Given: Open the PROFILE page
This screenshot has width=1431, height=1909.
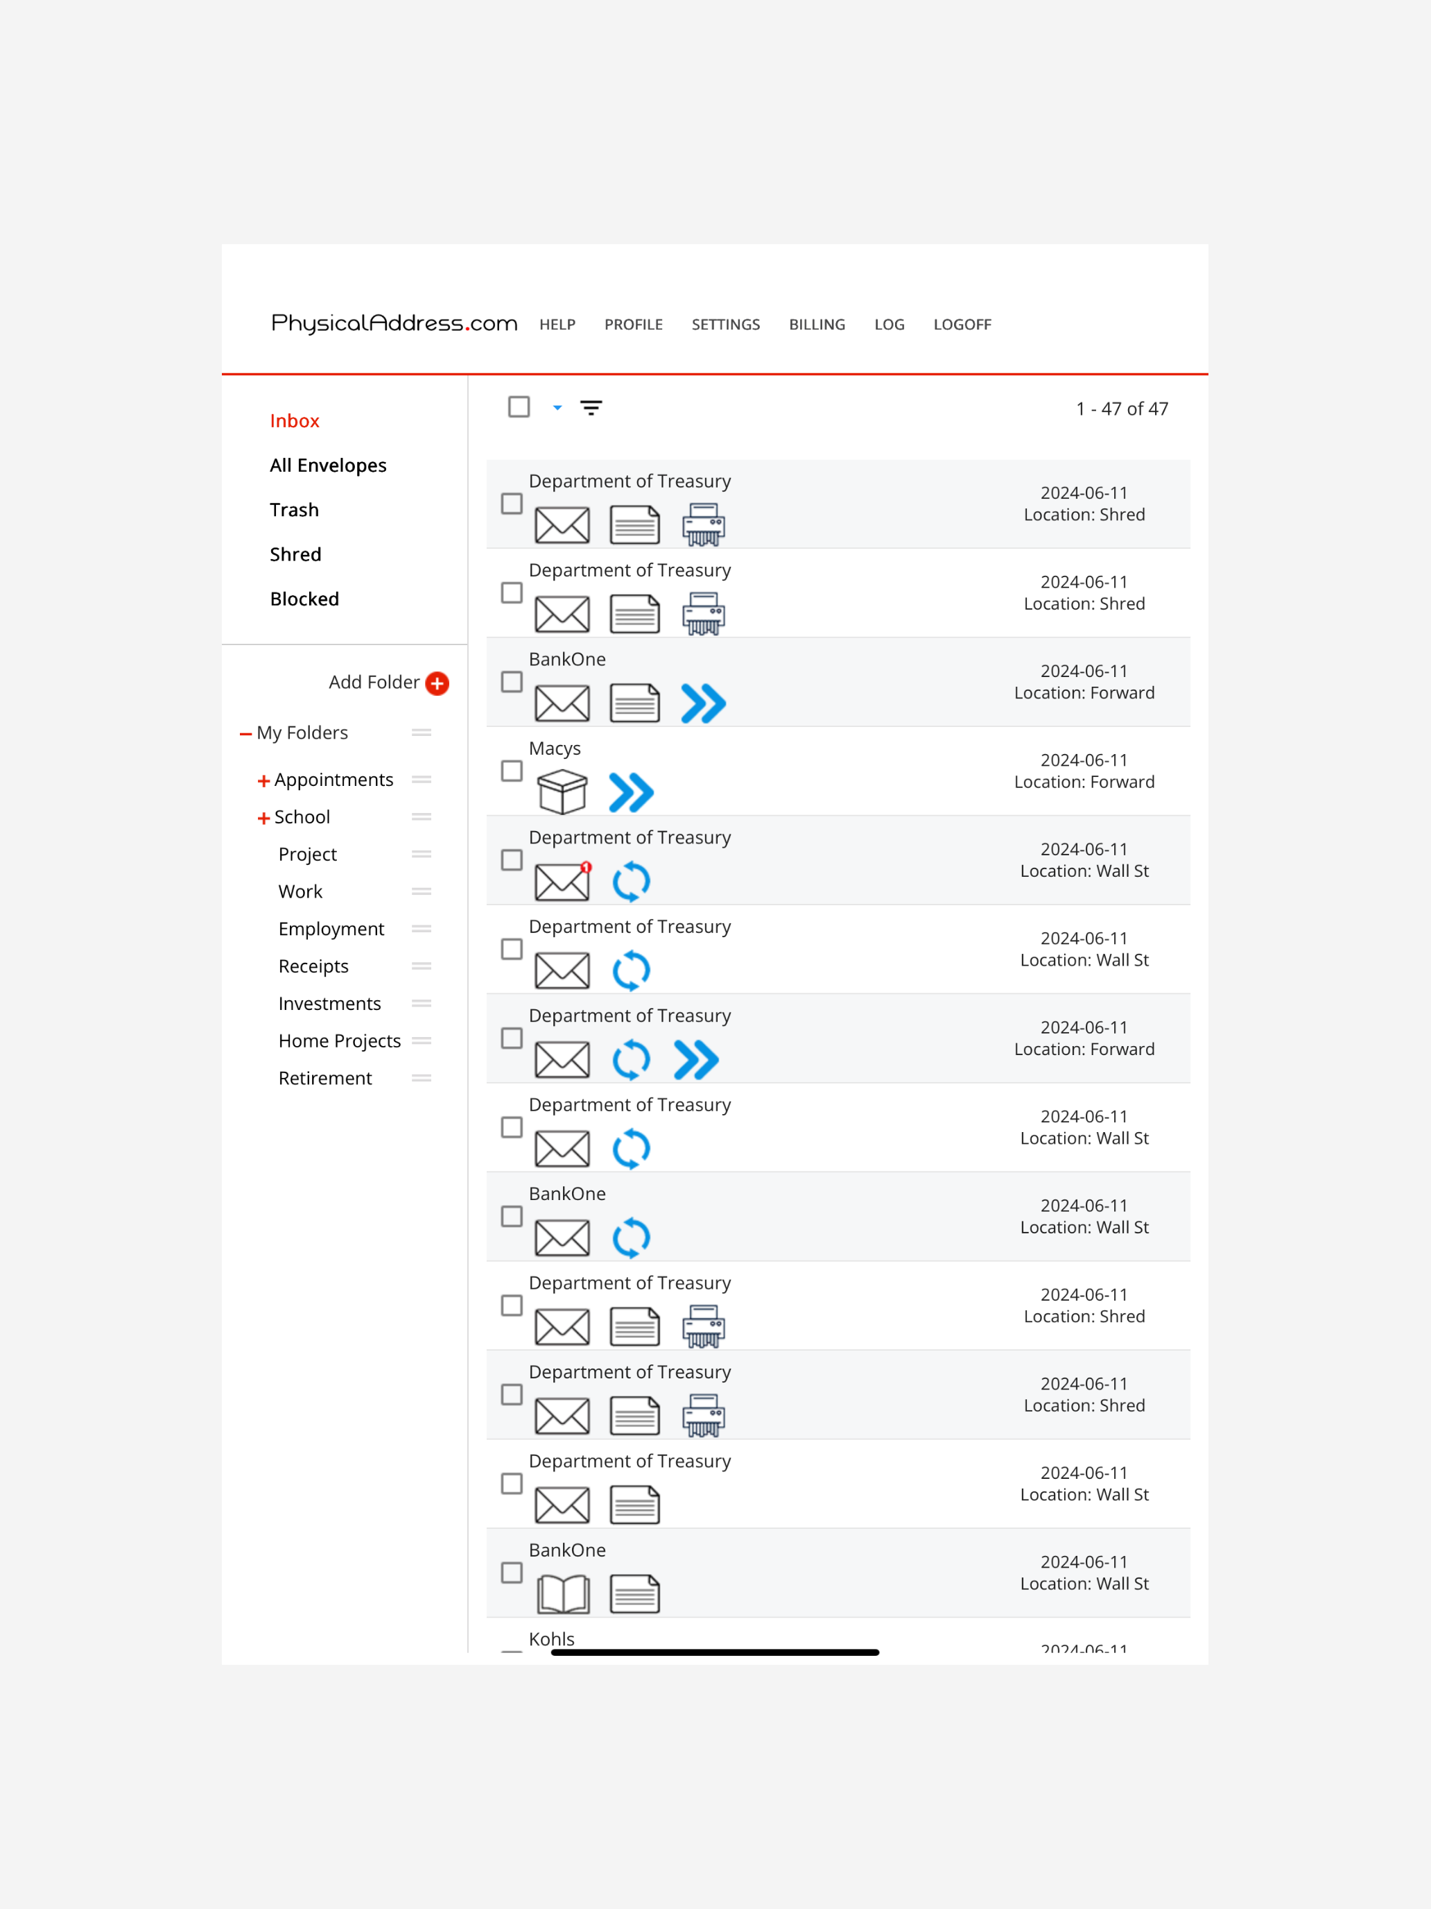Looking at the screenshot, I should [634, 325].
